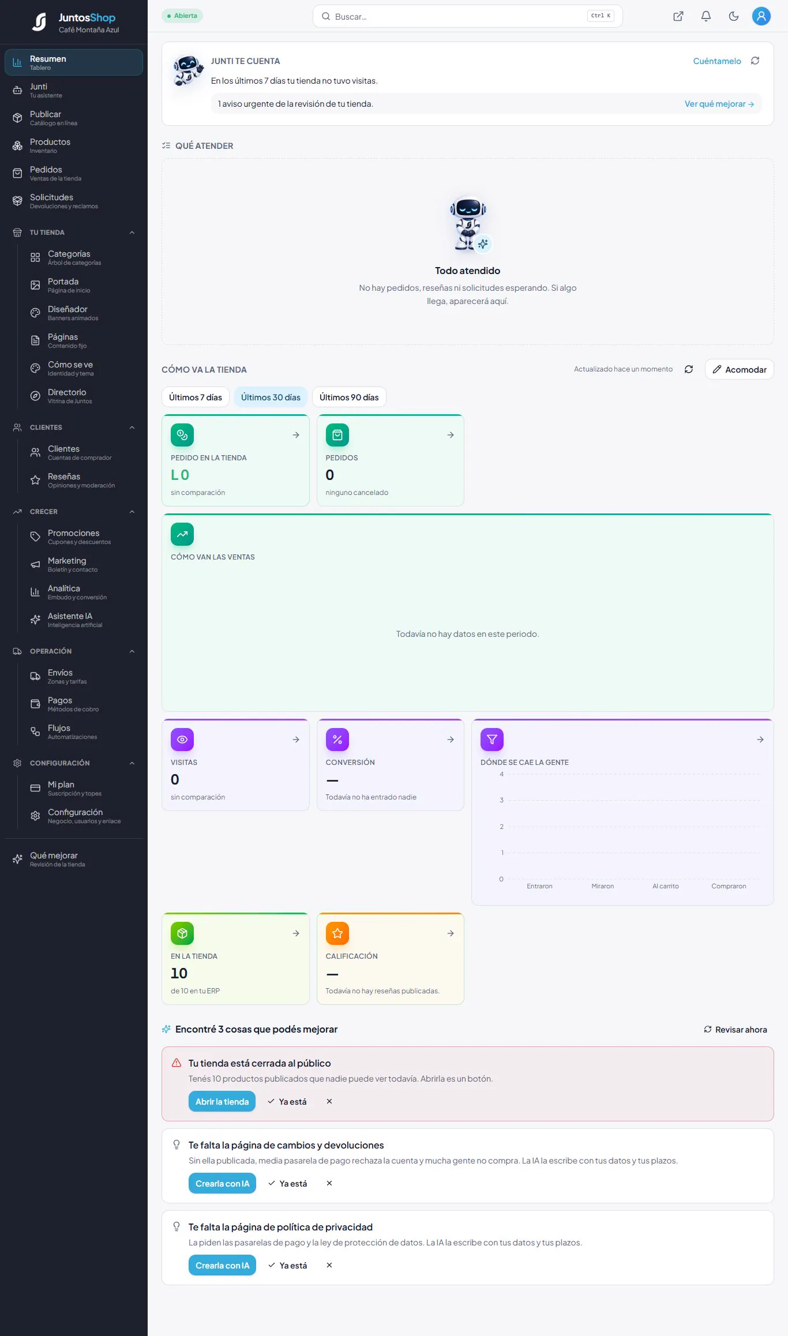Screen dimensions: 788x1336
Task: Collapse the Clientes sidebar section
Action: 132,427
